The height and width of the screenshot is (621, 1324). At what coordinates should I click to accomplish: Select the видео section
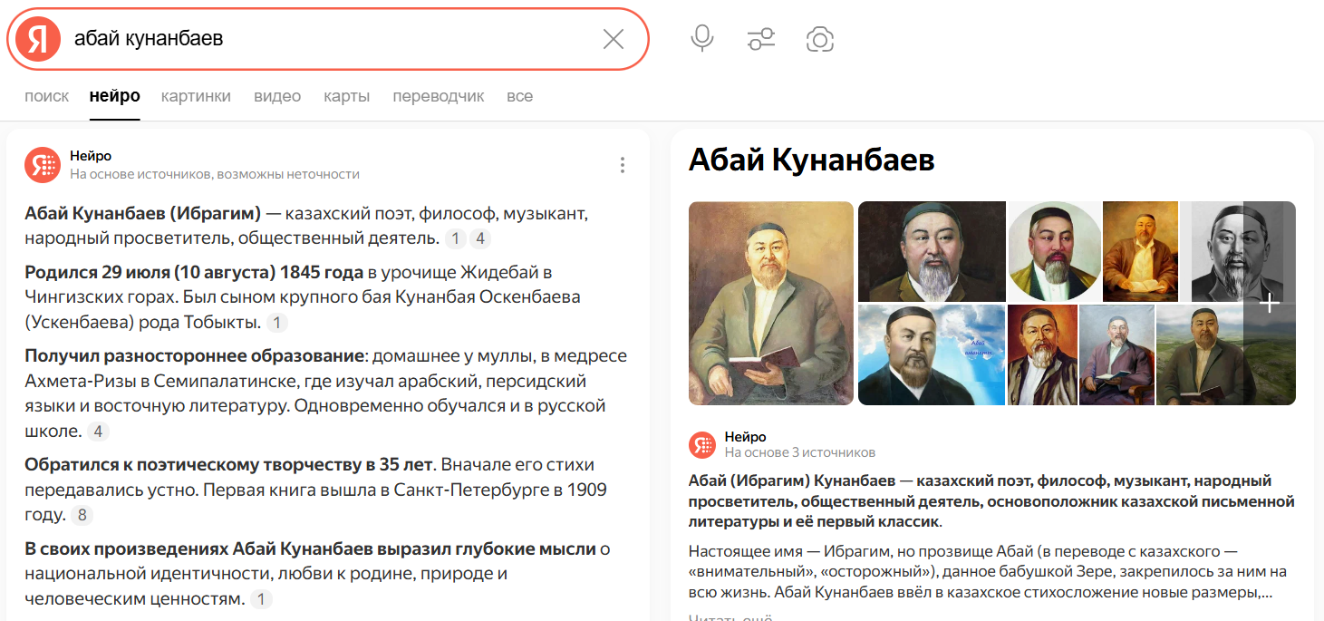pos(277,95)
